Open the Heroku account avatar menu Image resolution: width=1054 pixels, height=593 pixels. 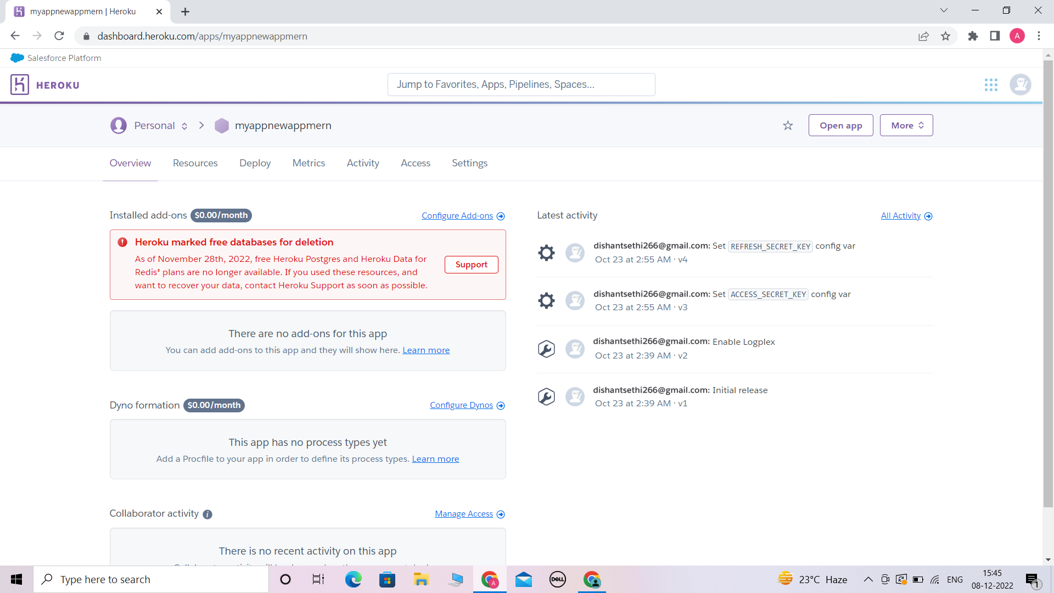[1021, 85]
